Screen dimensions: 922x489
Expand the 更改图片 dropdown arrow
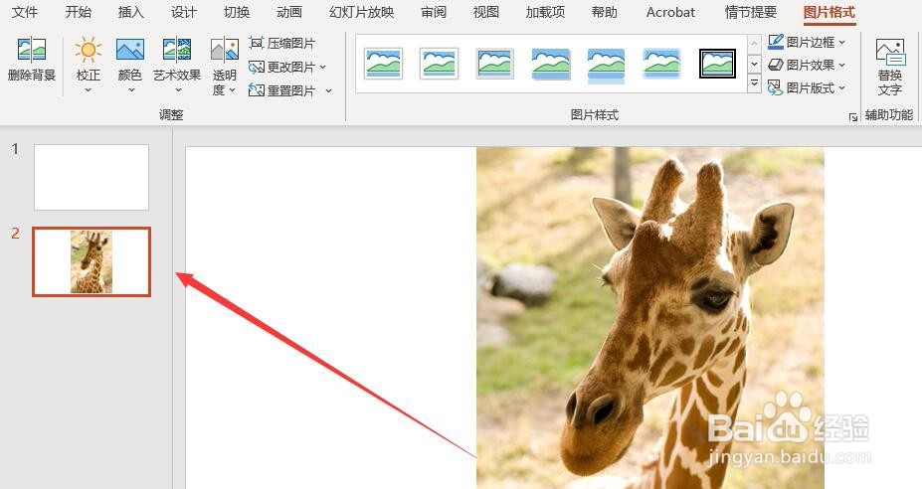tap(323, 67)
